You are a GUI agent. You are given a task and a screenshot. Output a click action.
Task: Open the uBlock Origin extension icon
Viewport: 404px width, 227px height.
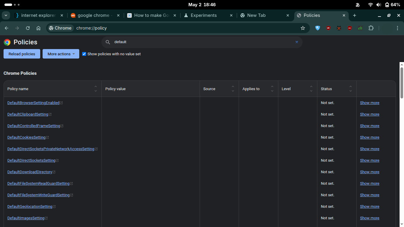pos(328,28)
